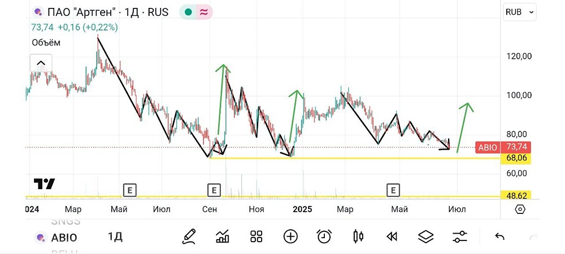
Task: Select the yellow 68,06 price level label
Action: (x=516, y=158)
